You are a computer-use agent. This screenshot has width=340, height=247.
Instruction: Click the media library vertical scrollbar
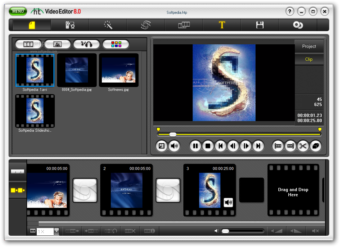click(x=144, y=102)
